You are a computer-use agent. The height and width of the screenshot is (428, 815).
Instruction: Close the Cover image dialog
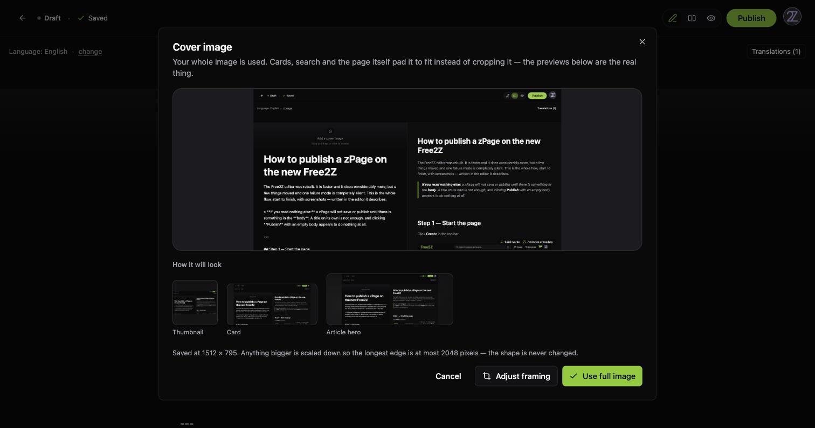tap(642, 42)
